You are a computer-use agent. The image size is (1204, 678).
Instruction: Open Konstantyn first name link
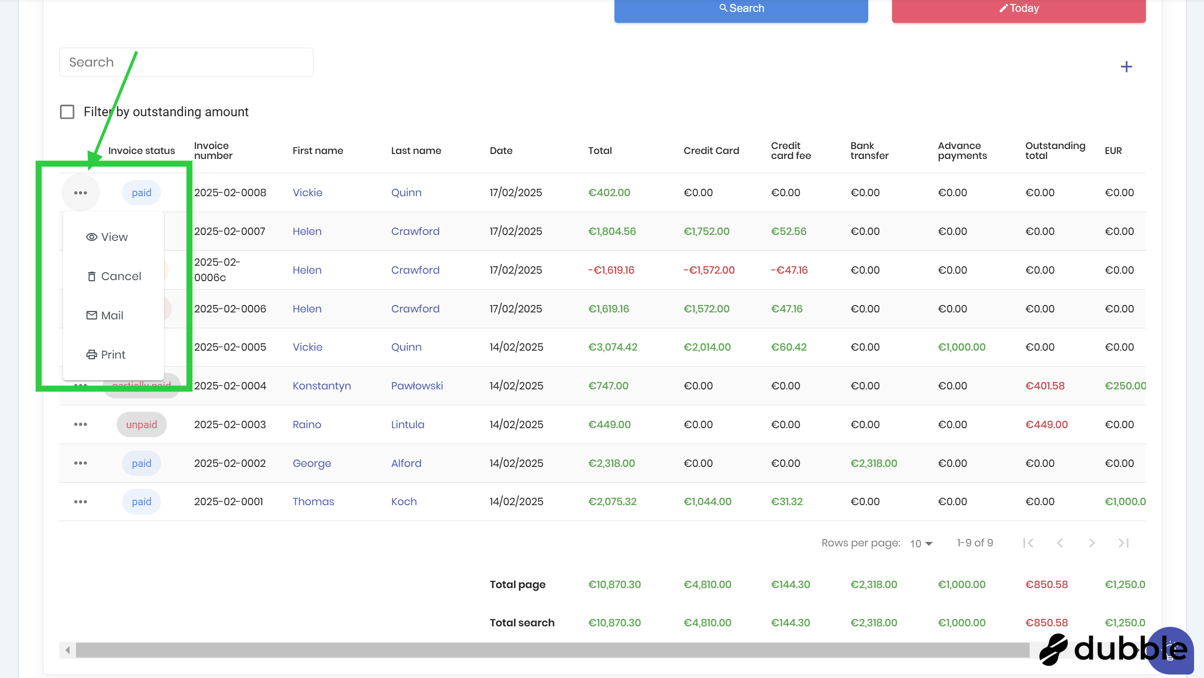tap(321, 386)
